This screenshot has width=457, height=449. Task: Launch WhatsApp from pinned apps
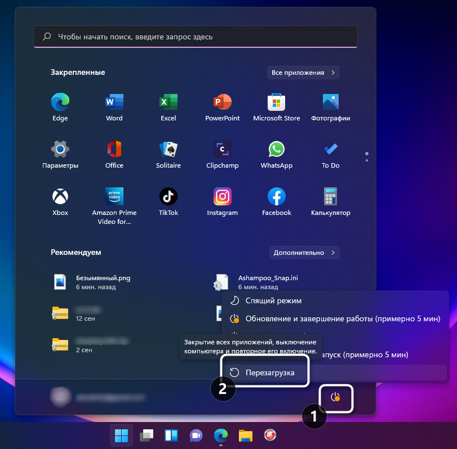[276, 152]
